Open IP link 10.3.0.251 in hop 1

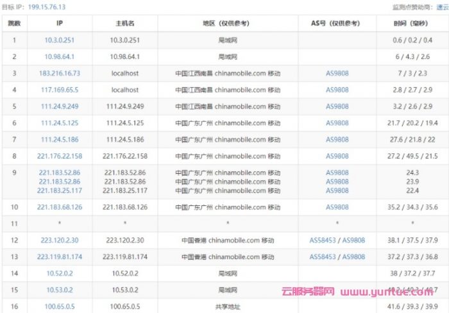pos(60,40)
